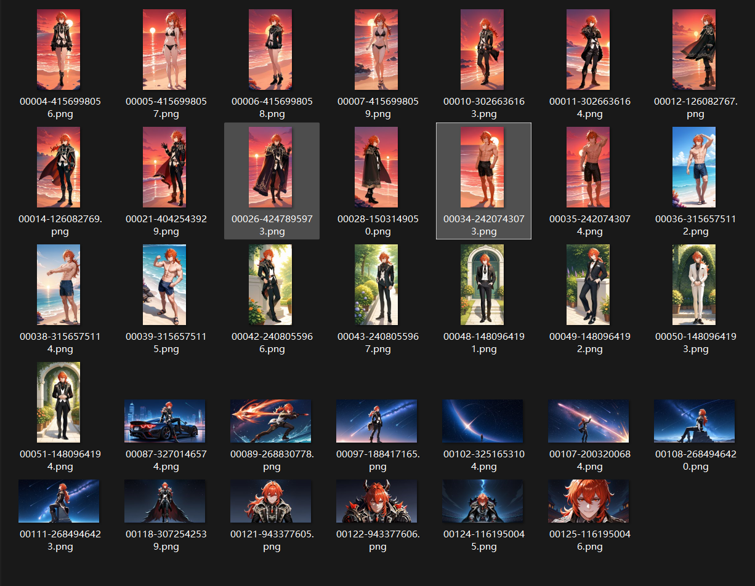Select thumbnail of 00111-2684946423.png
This screenshot has width=755, height=586.
click(x=59, y=501)
